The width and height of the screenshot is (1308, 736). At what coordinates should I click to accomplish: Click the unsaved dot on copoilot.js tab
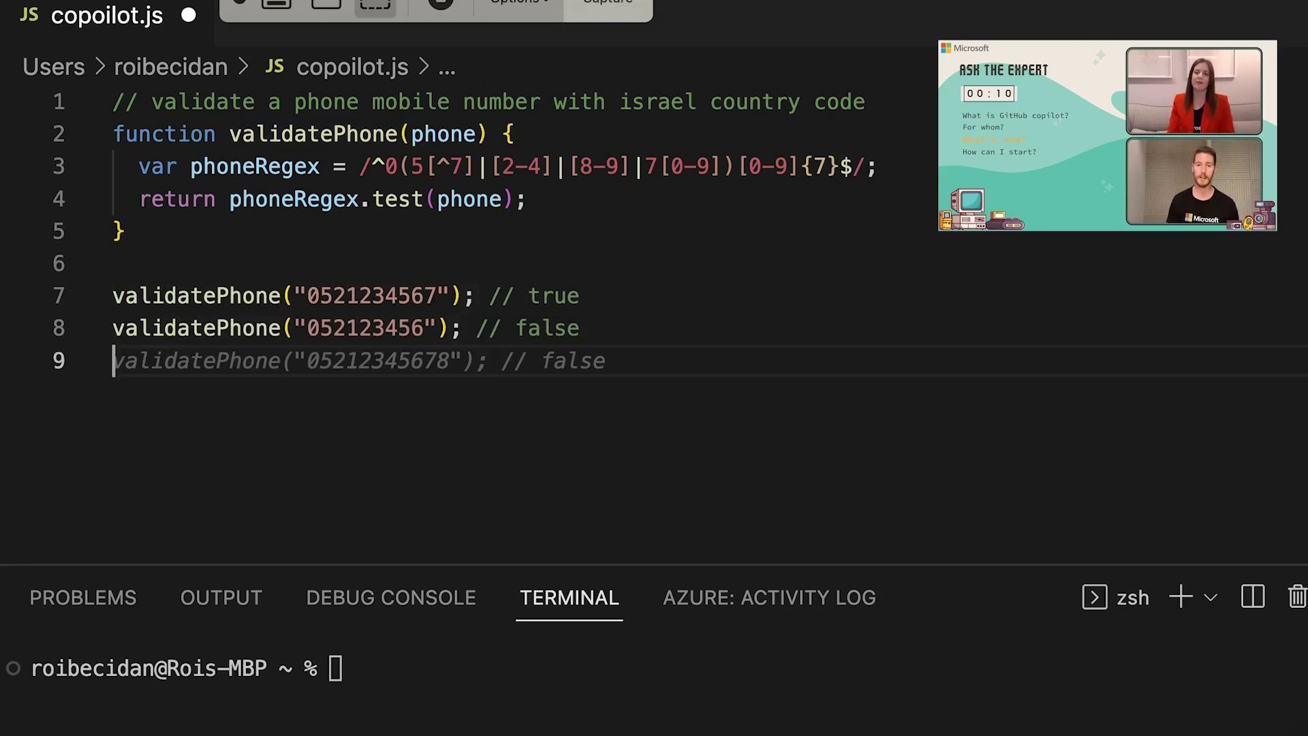coord(189,15)
